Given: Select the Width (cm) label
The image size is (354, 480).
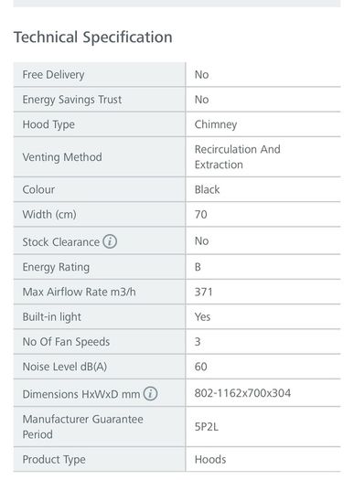Looking at the screenshot, I should 49,214.
